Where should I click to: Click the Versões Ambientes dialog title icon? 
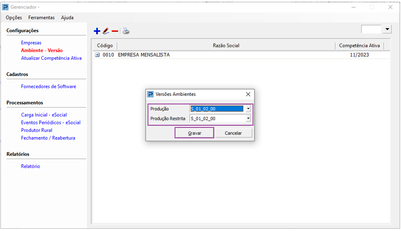[x=150, y=94]
